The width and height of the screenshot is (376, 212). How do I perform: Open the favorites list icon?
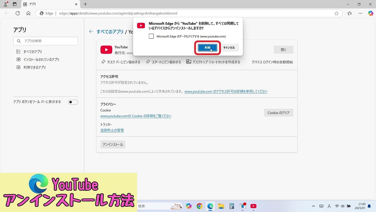(350, 13)
